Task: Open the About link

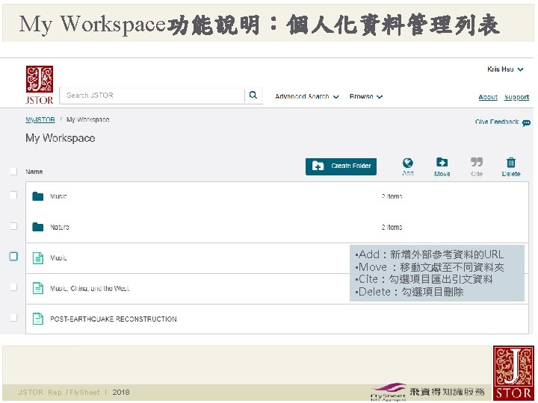Action: click(x=488, y=97)
